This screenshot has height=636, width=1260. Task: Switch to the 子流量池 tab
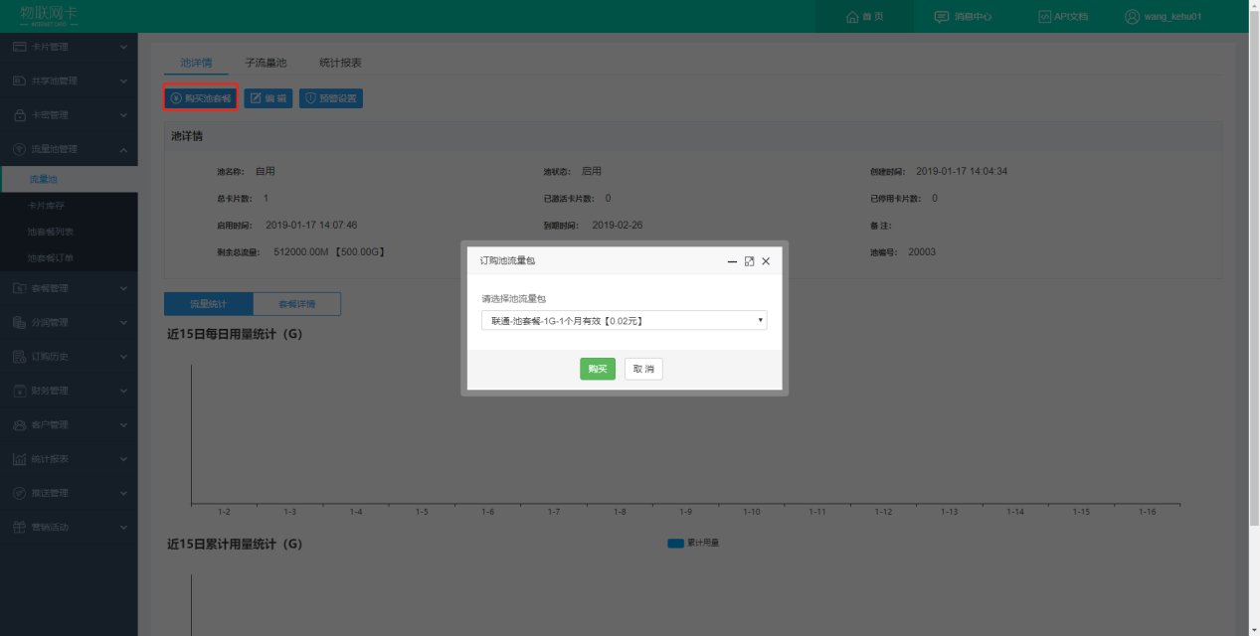266,63
